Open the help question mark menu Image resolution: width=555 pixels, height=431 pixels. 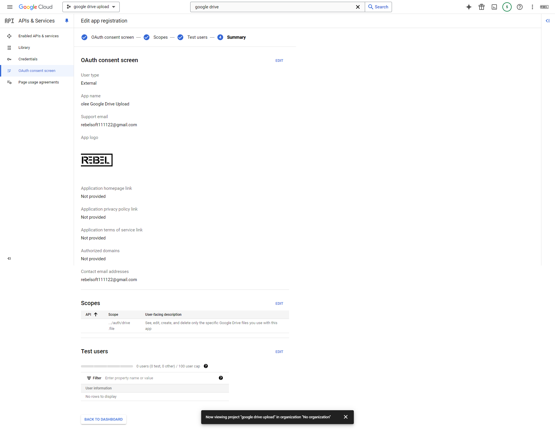click(520, 7)
